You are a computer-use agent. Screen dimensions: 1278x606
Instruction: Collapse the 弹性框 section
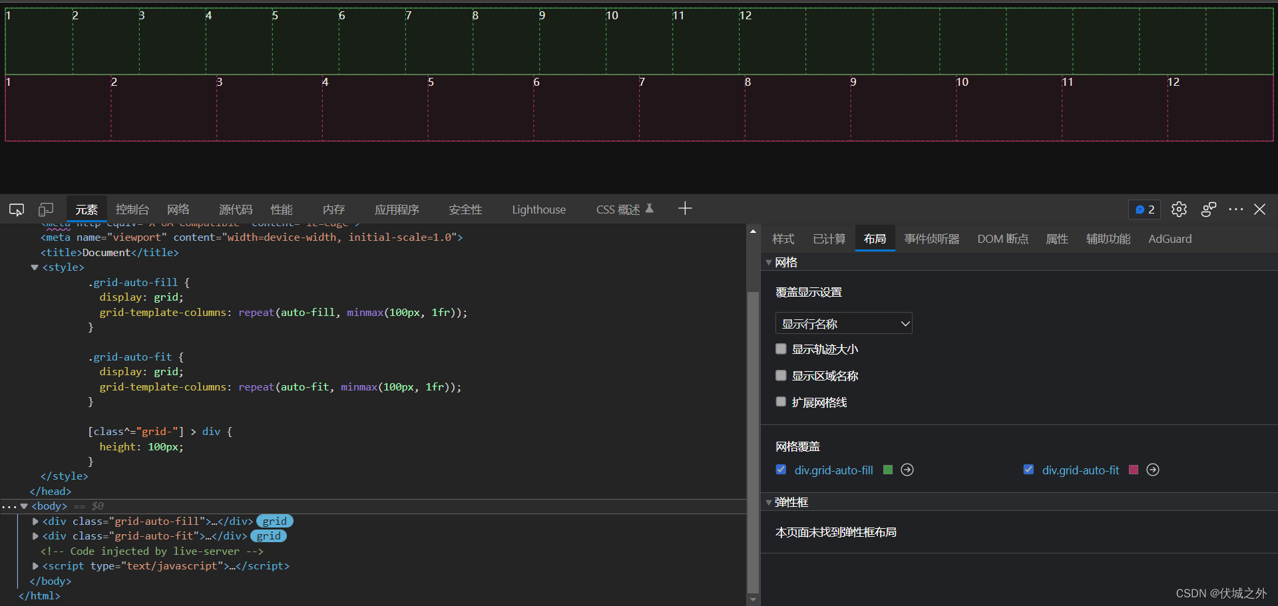tap(769, 502)
